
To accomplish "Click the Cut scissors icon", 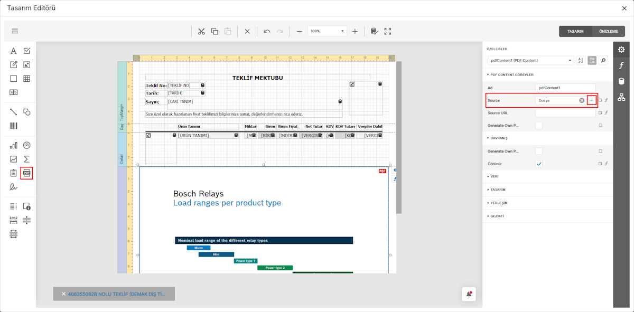I will 201,31.
